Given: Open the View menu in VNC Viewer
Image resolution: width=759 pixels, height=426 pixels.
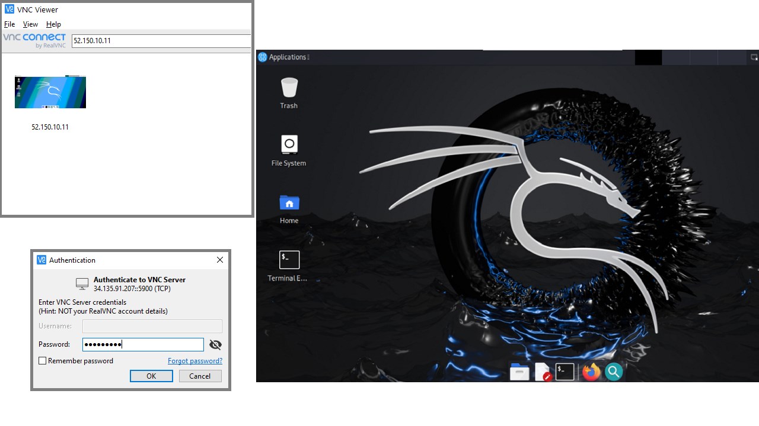Looking at the screenshot, I should [x=30, y=24].
